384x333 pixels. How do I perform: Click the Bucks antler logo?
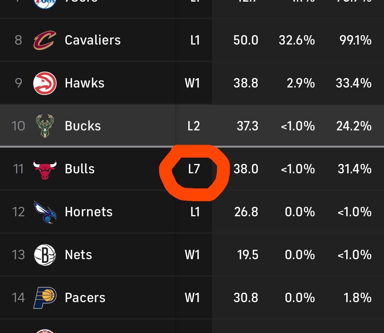point(45,126)
